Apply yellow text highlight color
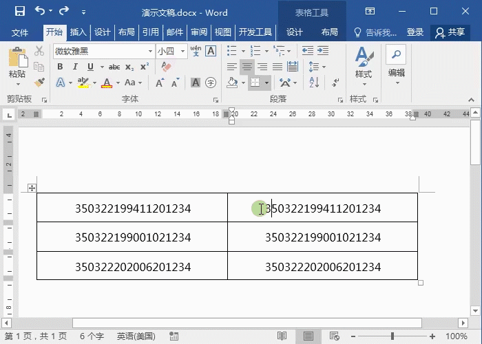 [83, 83]
